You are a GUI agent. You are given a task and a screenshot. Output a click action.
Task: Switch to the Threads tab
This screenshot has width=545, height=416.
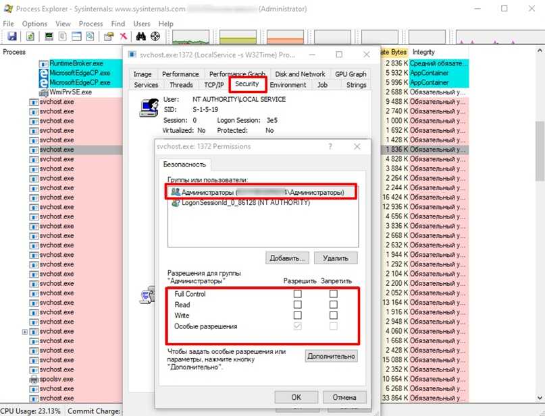point(181,85)
